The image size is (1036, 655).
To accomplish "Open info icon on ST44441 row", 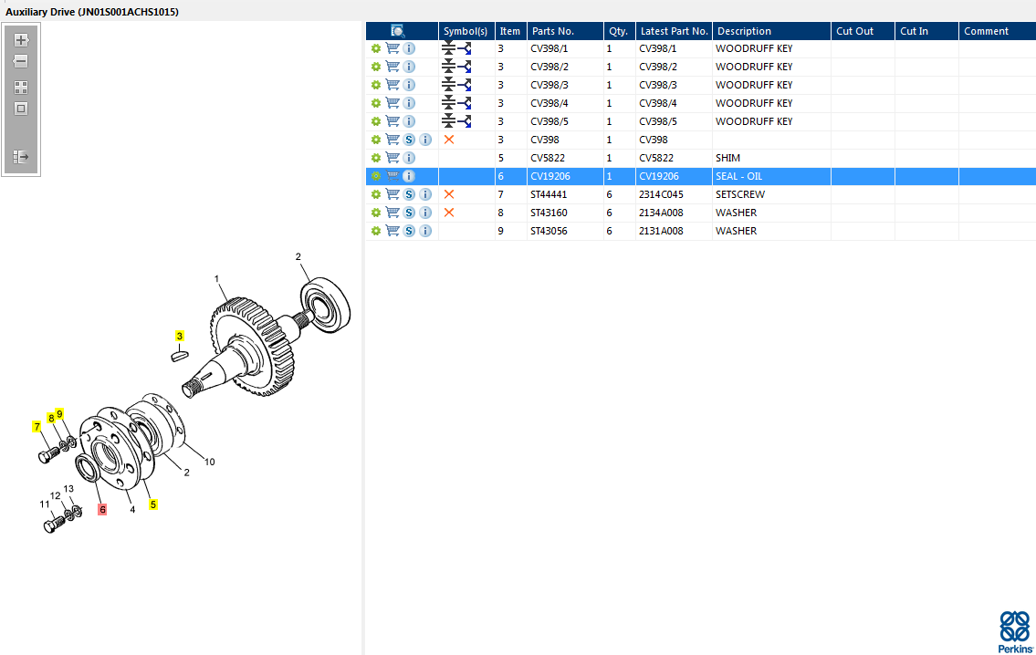I will click(x=425, y=195).
